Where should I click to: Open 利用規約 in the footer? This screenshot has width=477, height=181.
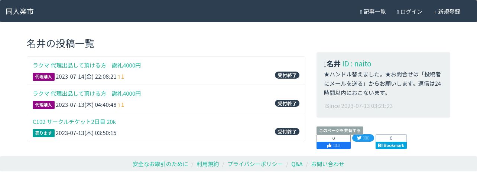(208, 164)
